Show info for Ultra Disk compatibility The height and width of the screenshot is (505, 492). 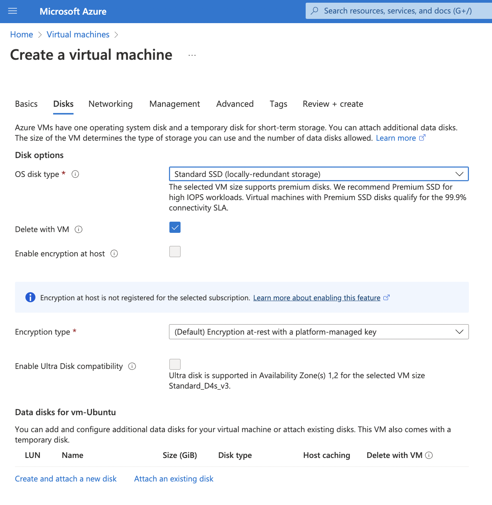[x=132, y=366]
